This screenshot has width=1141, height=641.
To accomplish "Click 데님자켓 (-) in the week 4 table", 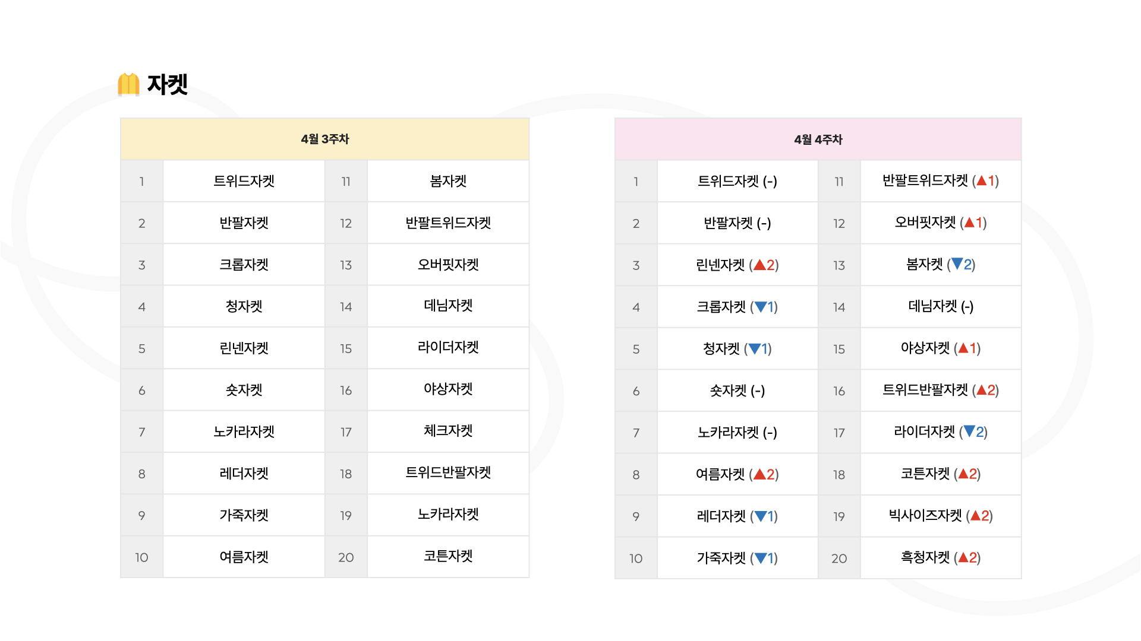I will [x=941, y=306].
